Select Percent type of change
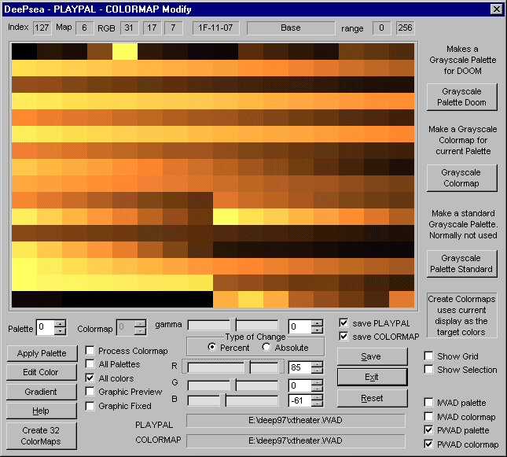 pos(213,348)
